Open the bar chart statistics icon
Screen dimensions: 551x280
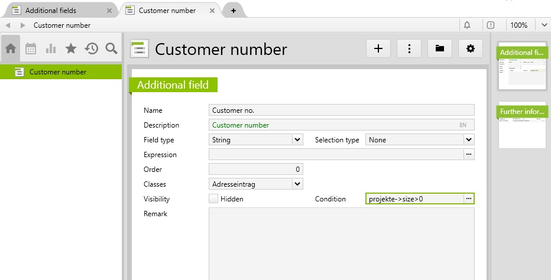(51, 49)
